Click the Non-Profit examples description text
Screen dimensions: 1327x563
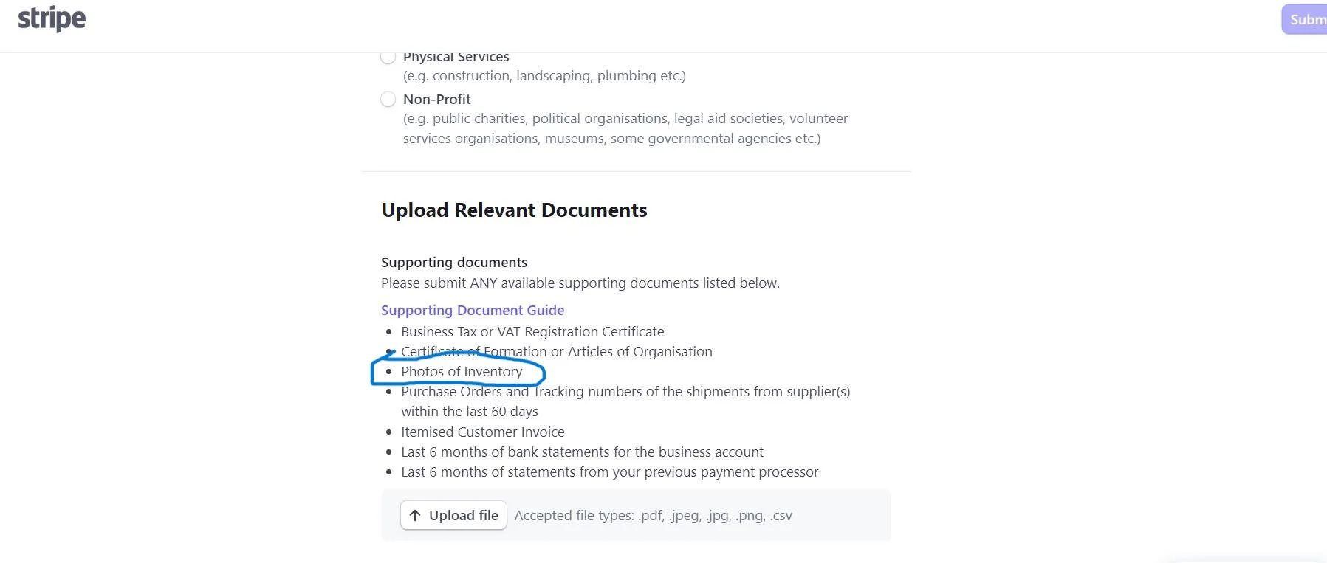pos(625,128)
